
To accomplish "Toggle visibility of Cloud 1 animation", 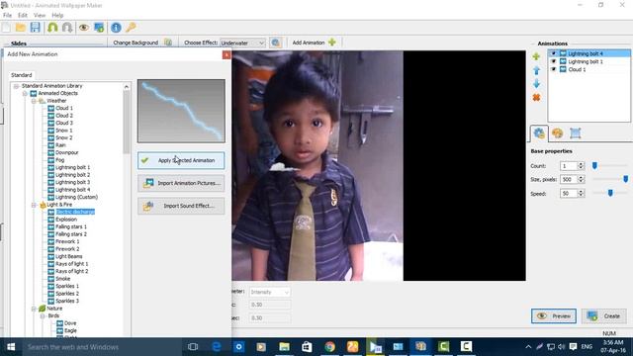I will pyautogui.click(x=554, y=69).
